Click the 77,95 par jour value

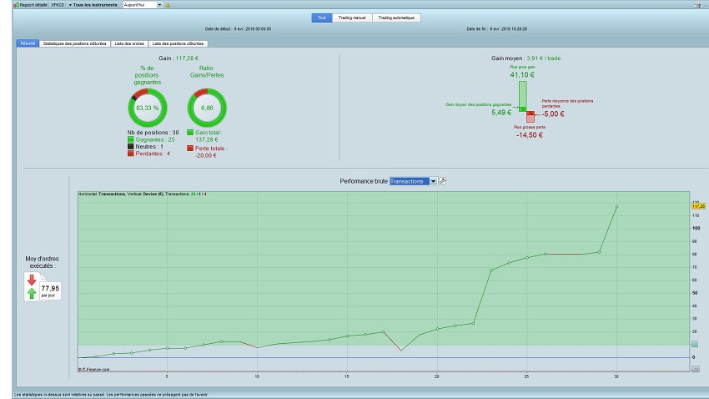pyautogui.click(x=50, y=290)
